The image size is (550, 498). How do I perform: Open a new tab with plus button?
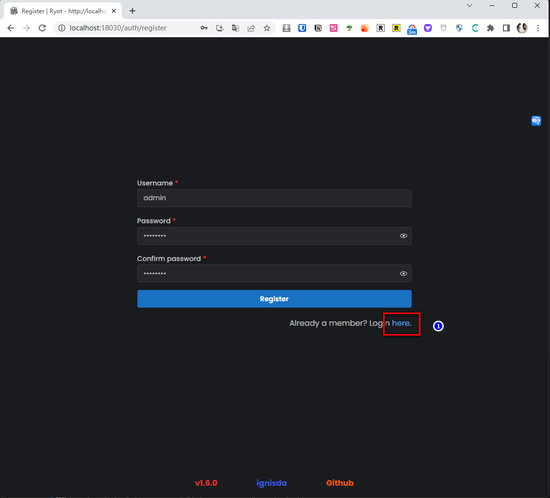pyautogui.click(x=132, y=11)
